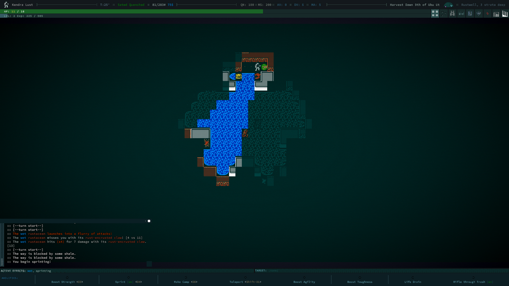Click the flock of birds toolbar icon
509x286 pixels.
click(444, 14)
